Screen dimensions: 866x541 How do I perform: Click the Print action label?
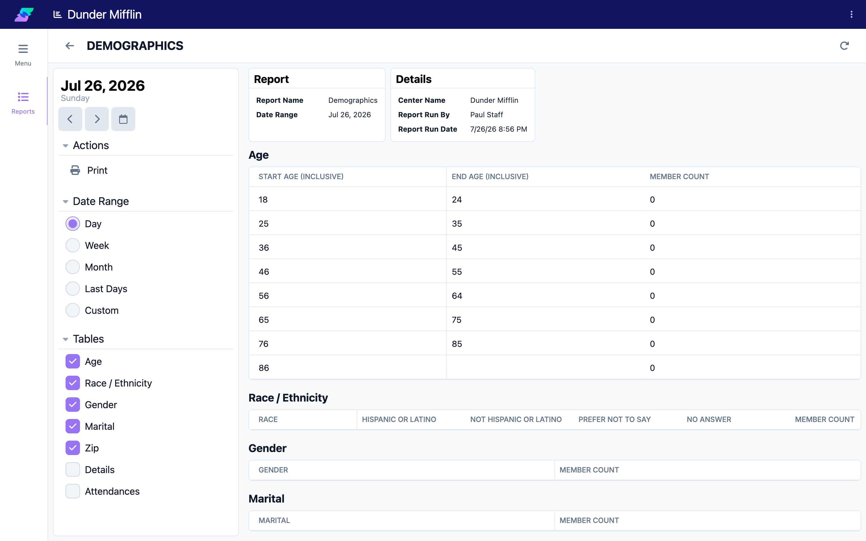[x=97, y=170]
